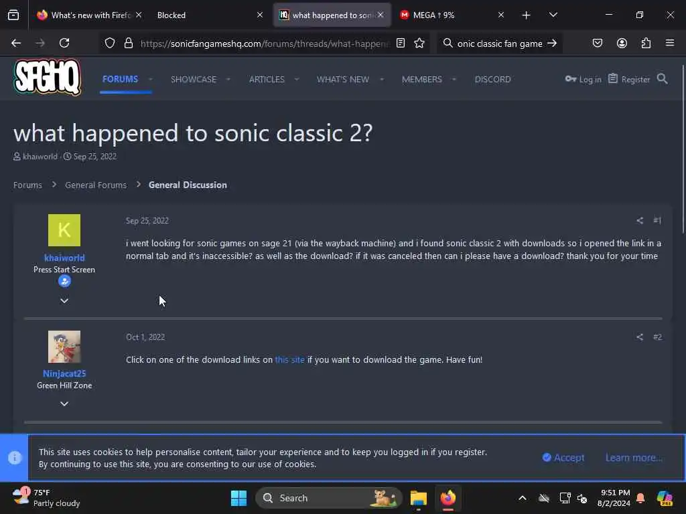Open Forums navigation item
The image size is (686, 514).
pyautogui.click(x=121, y=79)
